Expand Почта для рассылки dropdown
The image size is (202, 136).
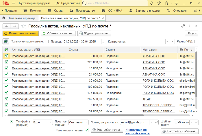tap(152, 122)
